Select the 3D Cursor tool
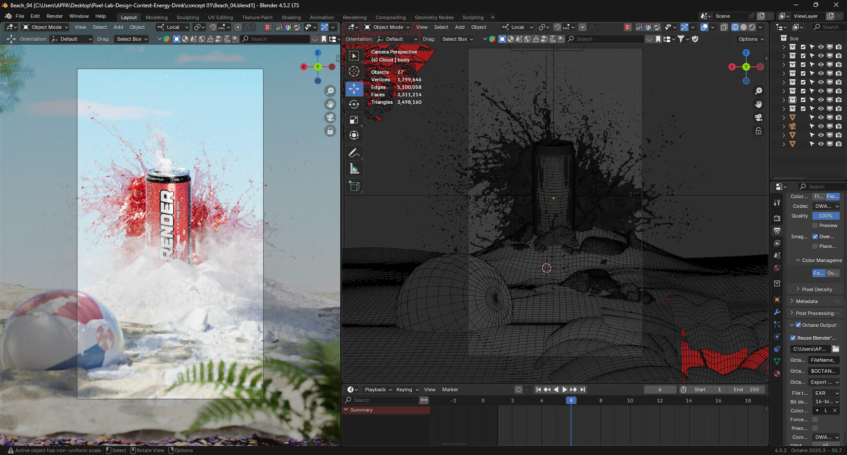 (x=354, y=72)
